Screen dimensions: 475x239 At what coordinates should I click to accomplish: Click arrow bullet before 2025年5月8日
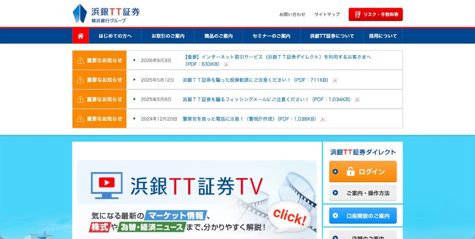click(x=135, y=99)
